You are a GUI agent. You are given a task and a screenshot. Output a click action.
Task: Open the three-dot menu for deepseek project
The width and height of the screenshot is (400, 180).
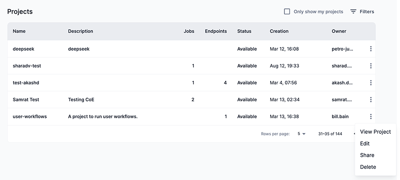(371, 49)
